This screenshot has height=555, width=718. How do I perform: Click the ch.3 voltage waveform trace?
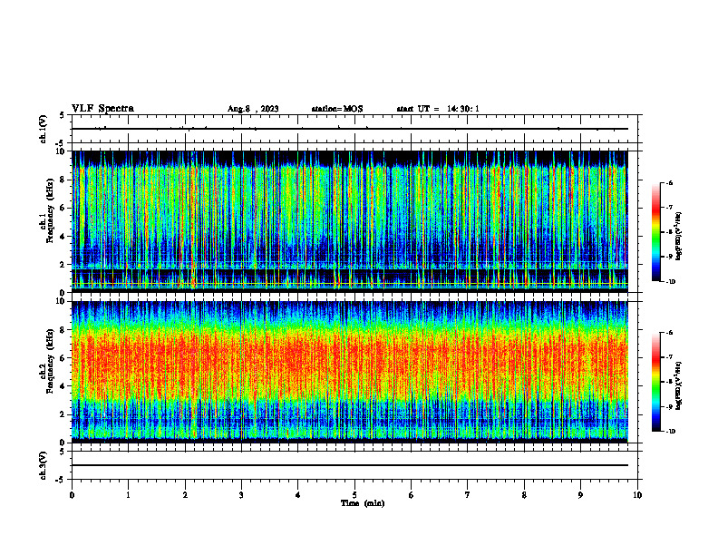[349, 465]
